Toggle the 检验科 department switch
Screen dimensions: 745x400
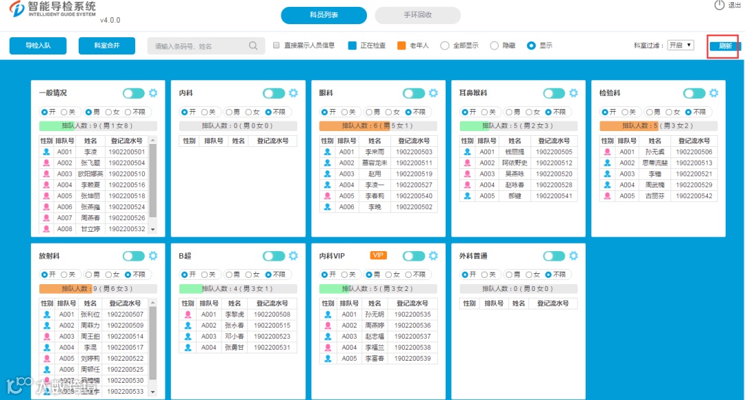pyautogui.click(x=694, y=93)
